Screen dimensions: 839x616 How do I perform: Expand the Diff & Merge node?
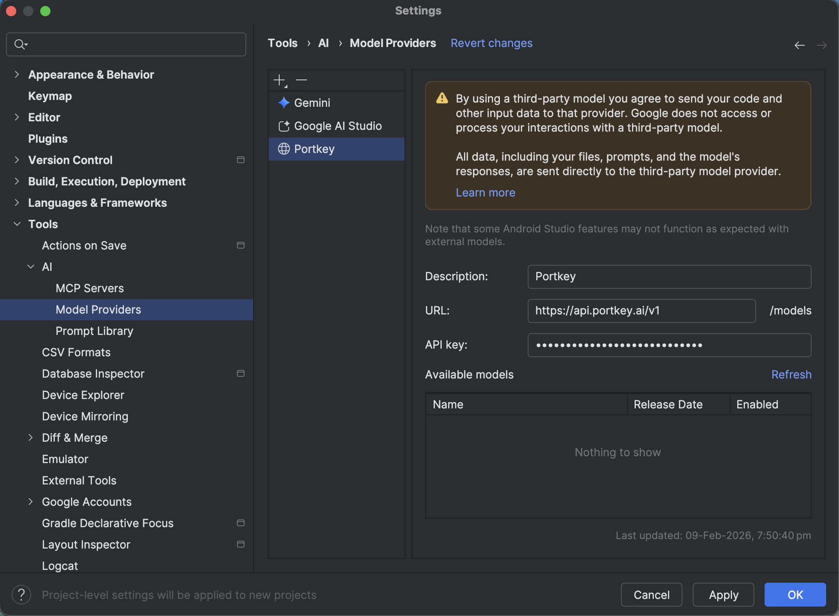pos(30,437)
